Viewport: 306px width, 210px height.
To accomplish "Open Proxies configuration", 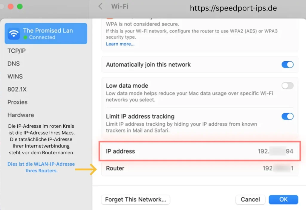I will click(x=17, y=102).
